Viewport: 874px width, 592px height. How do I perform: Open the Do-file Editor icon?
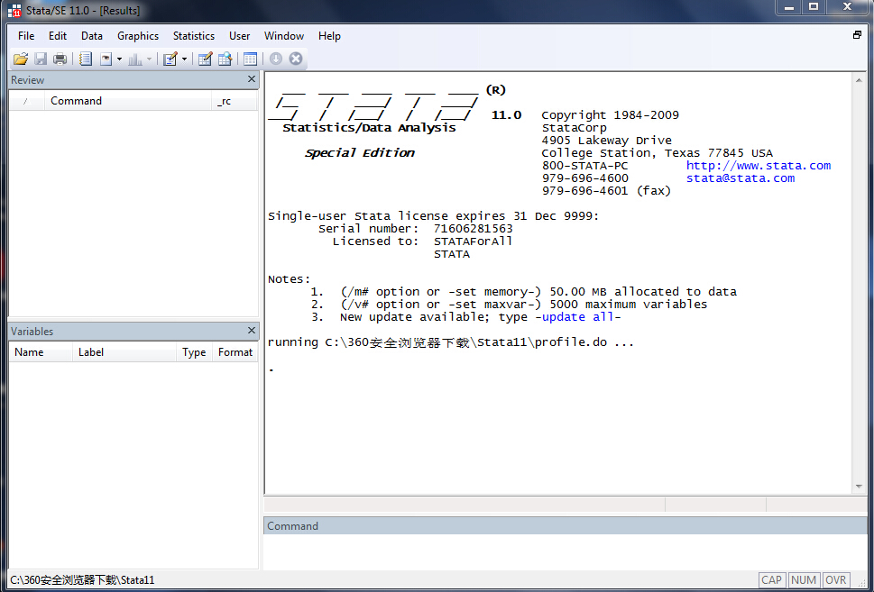170,59
